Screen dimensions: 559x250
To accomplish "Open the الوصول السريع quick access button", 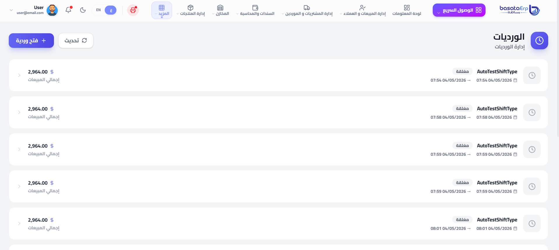I will point(459,10).
